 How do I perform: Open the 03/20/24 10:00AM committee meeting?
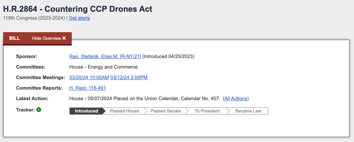click(89, 78)
